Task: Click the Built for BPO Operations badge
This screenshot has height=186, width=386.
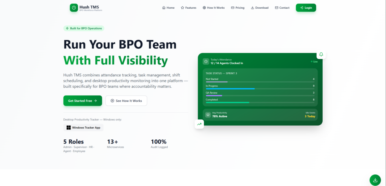Action: click(x=84, y=28)
